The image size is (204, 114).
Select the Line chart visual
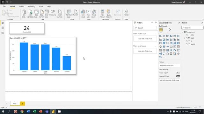pos(160,40)
